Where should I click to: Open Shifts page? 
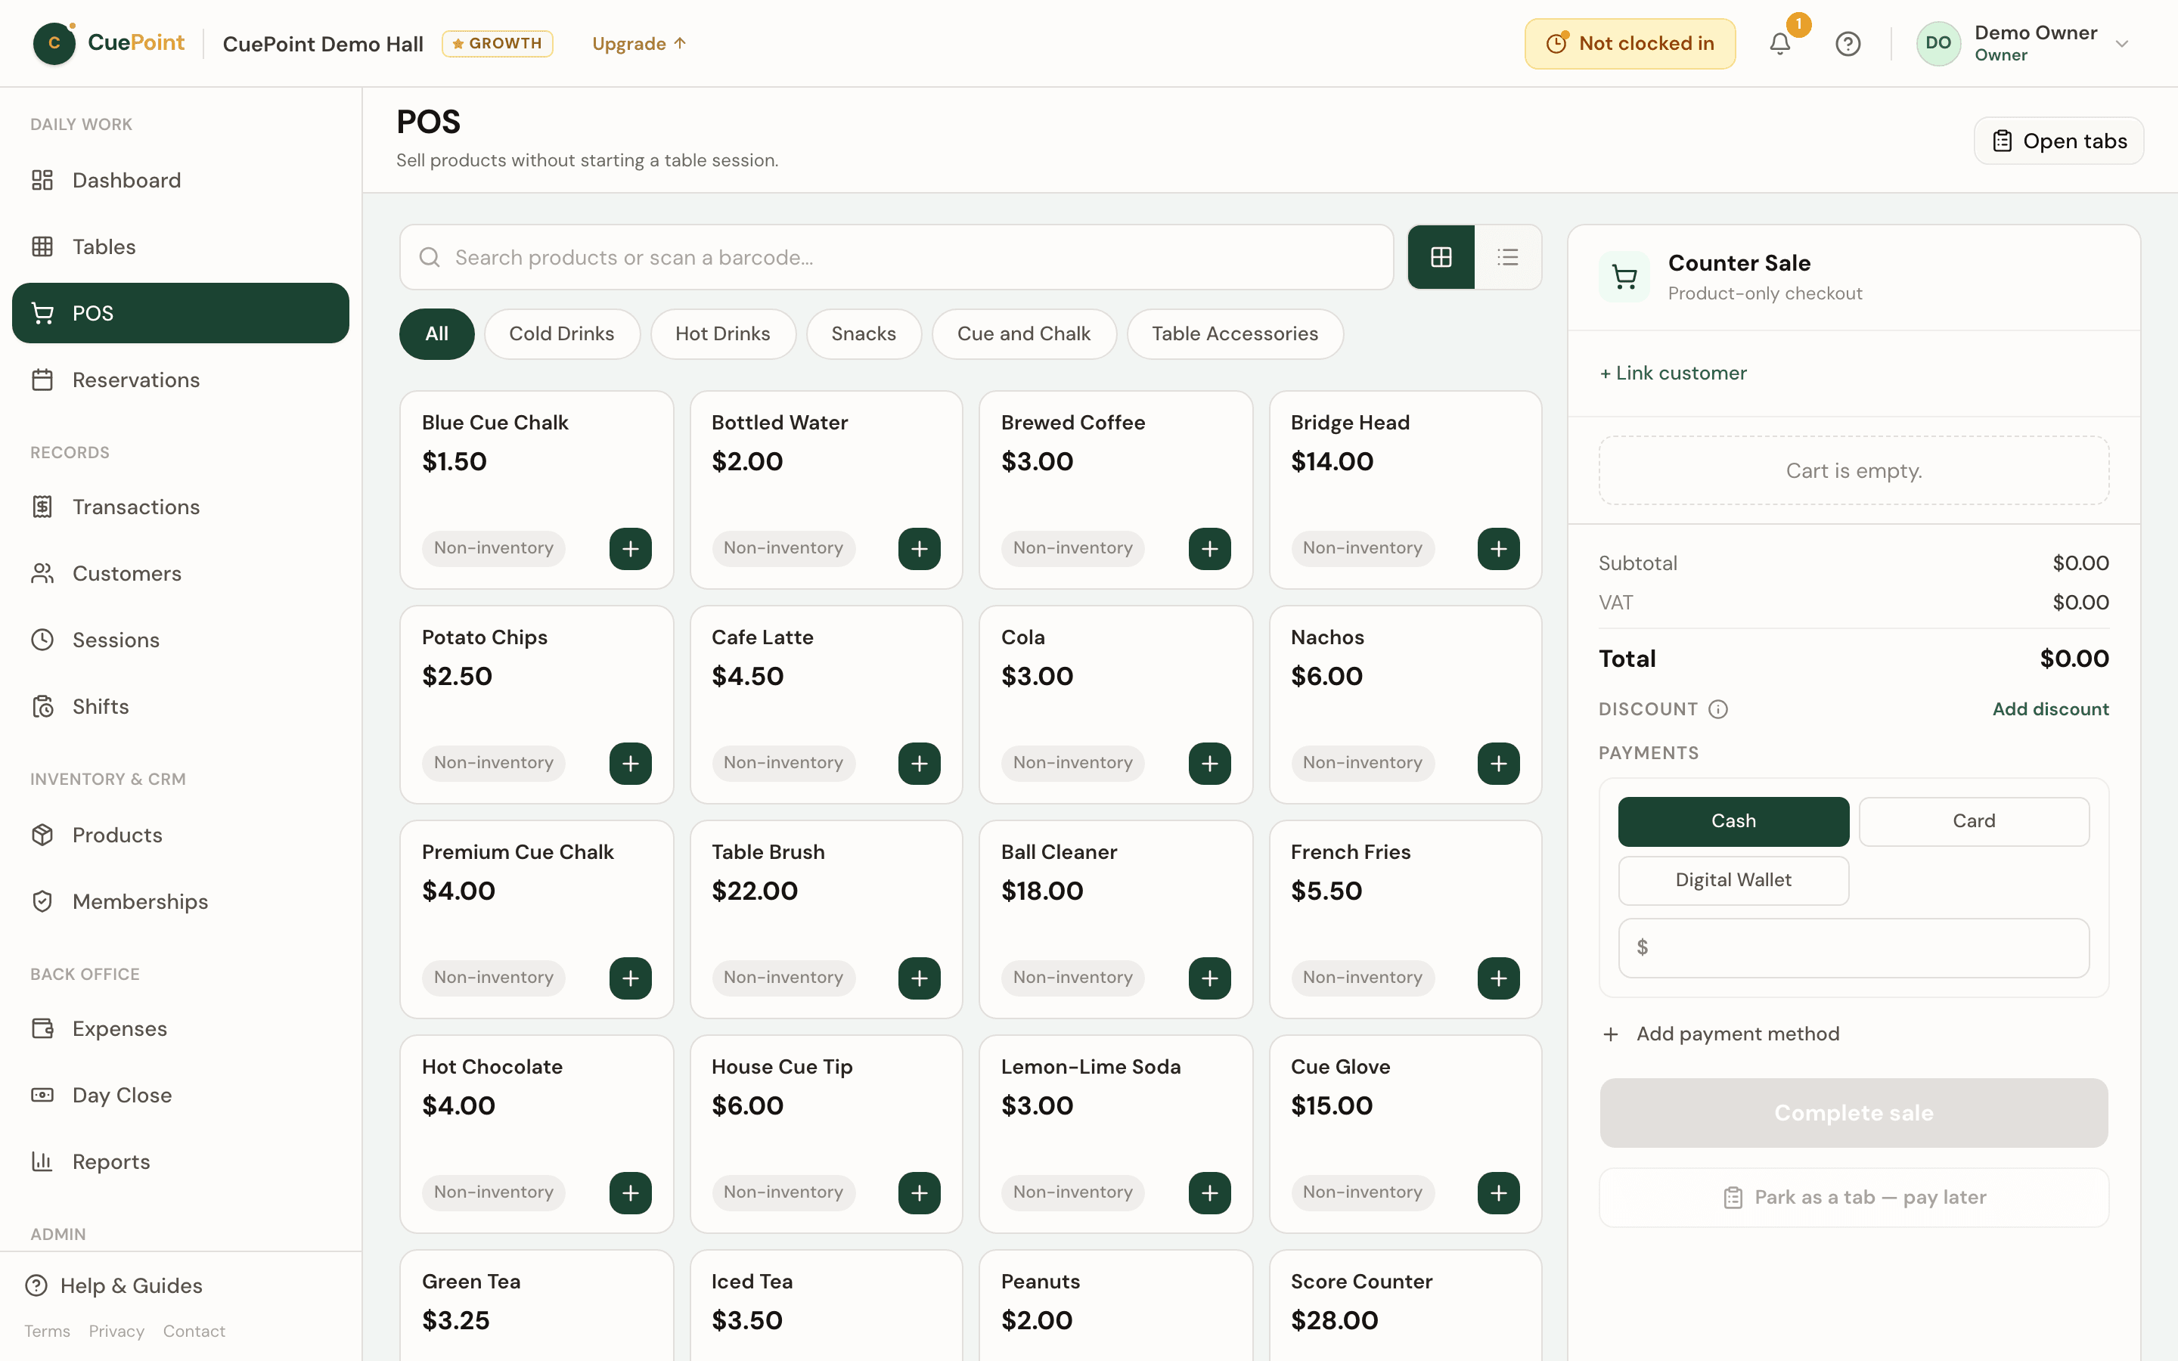tap(180, 707)
